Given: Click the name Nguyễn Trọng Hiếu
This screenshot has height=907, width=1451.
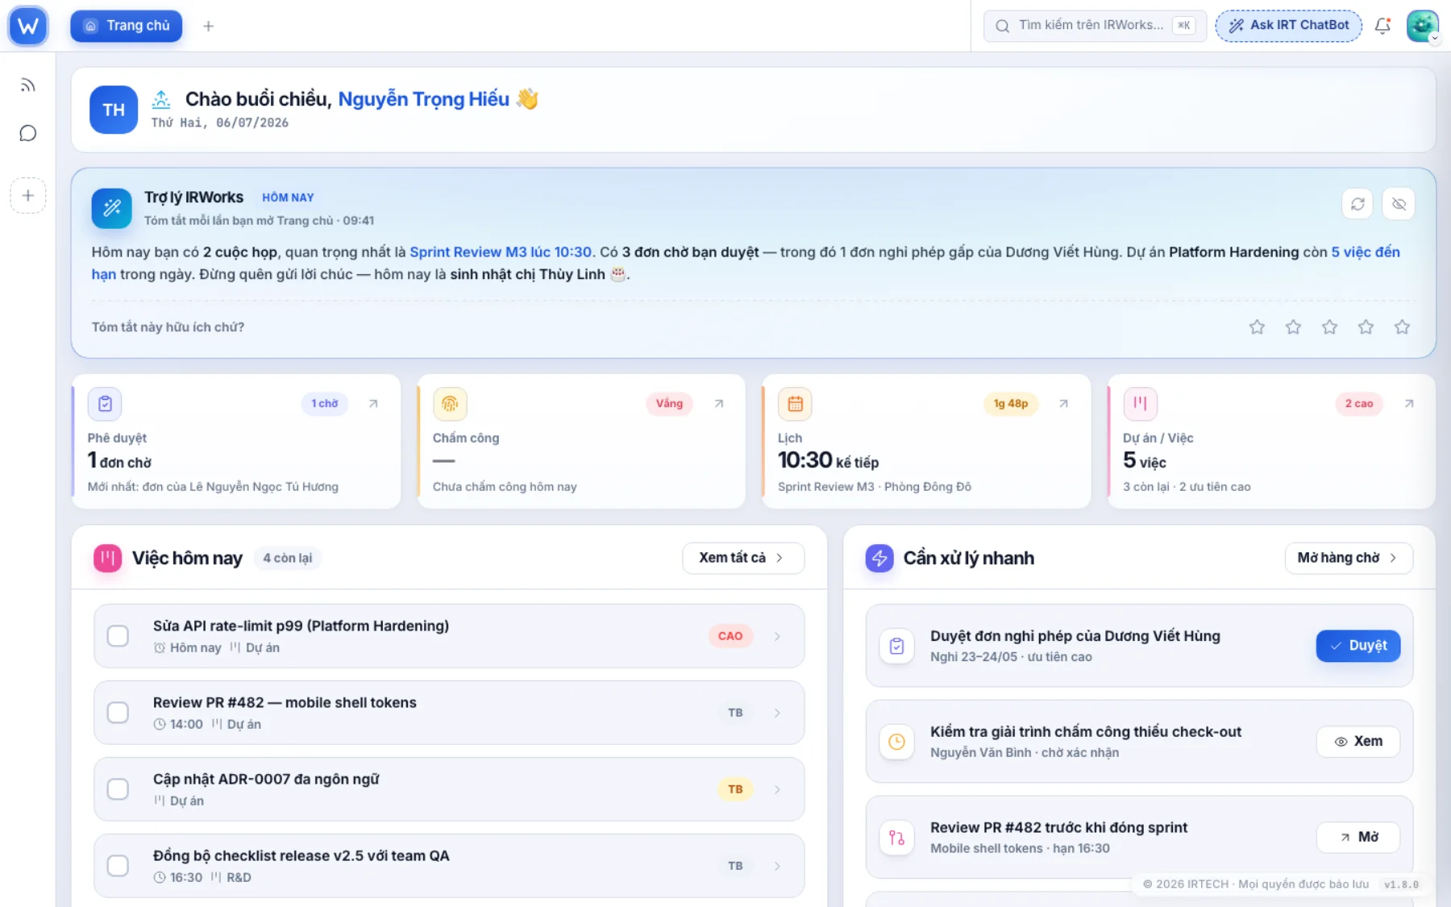Looking at the screenshot, I should [x=423, y=99].
